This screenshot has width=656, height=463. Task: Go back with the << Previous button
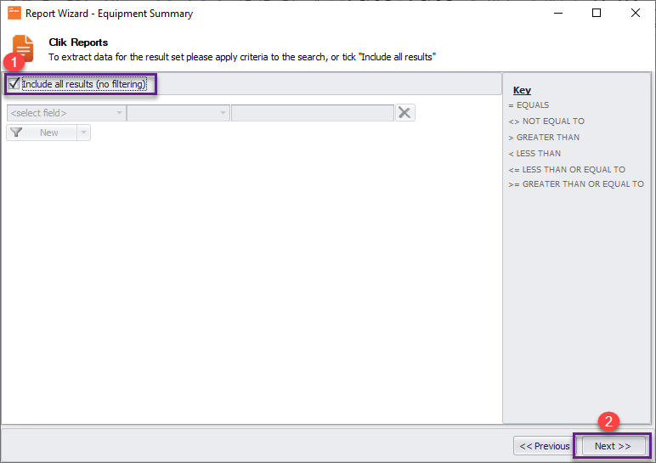coord(544,446)
